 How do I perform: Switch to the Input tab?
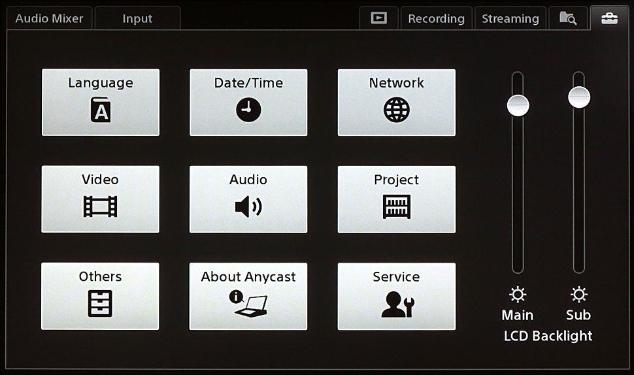(x=137, y=18)
